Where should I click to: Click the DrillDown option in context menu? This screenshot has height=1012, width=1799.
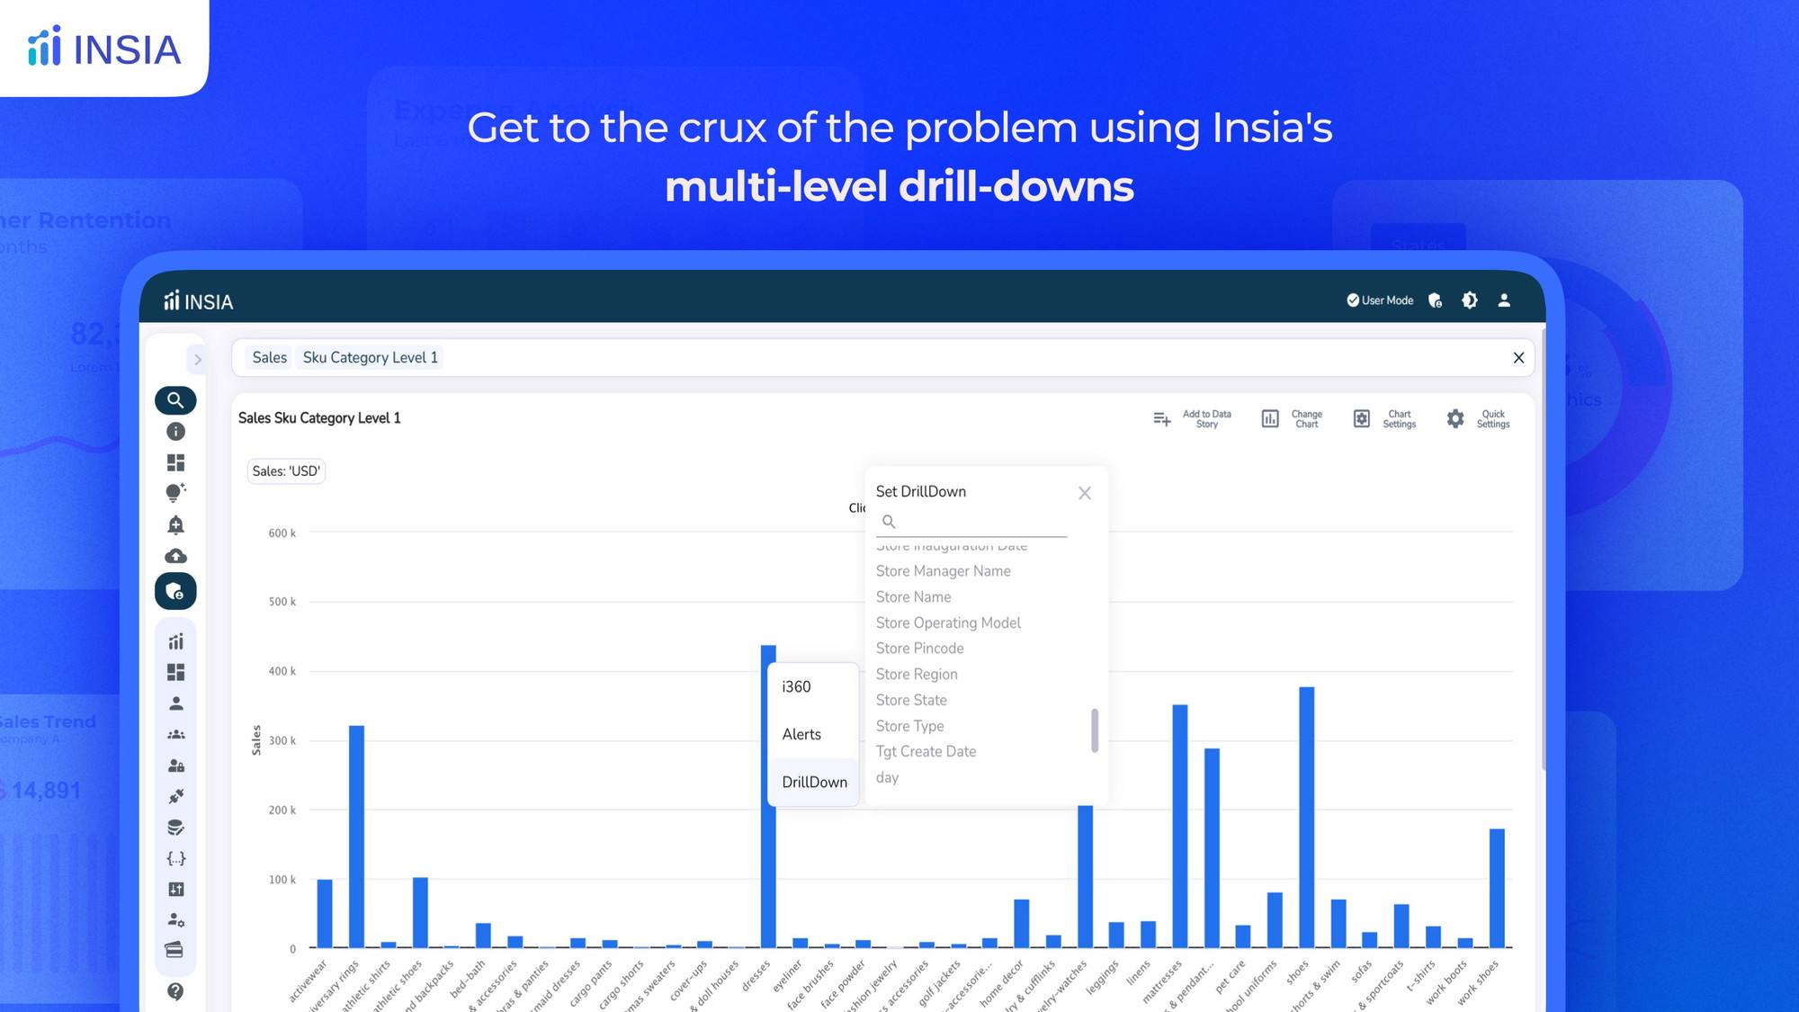click(814, 781)
